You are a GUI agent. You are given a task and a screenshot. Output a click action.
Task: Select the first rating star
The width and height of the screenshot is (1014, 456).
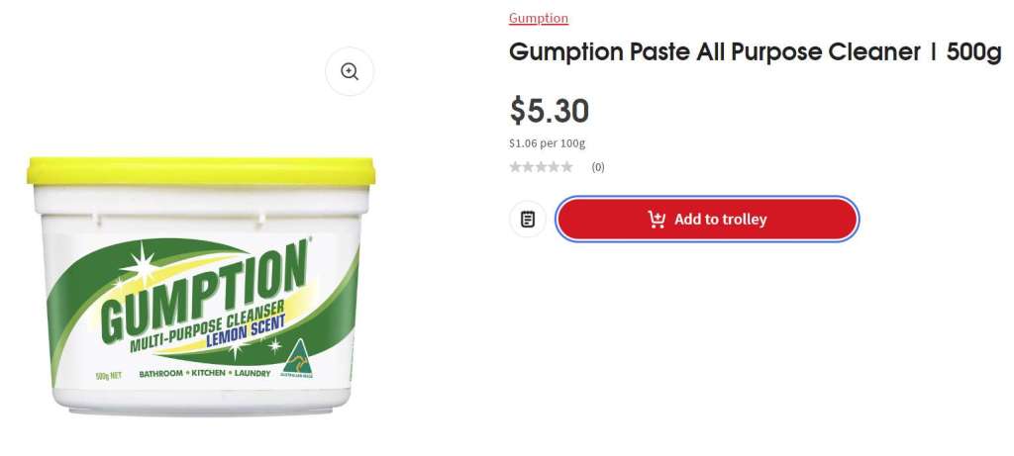coord(515,167)
